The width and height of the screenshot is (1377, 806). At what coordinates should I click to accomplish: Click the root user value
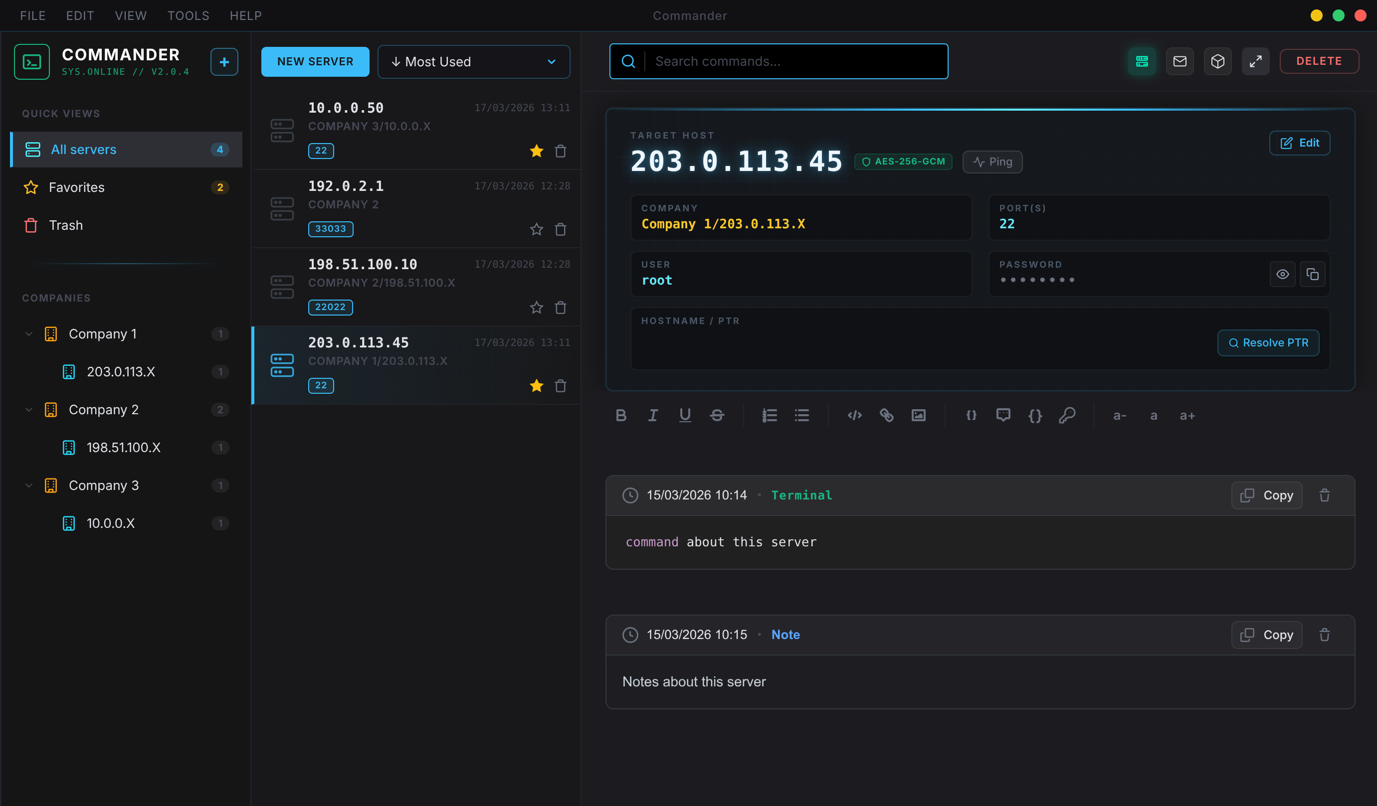(x=657, y=281)
